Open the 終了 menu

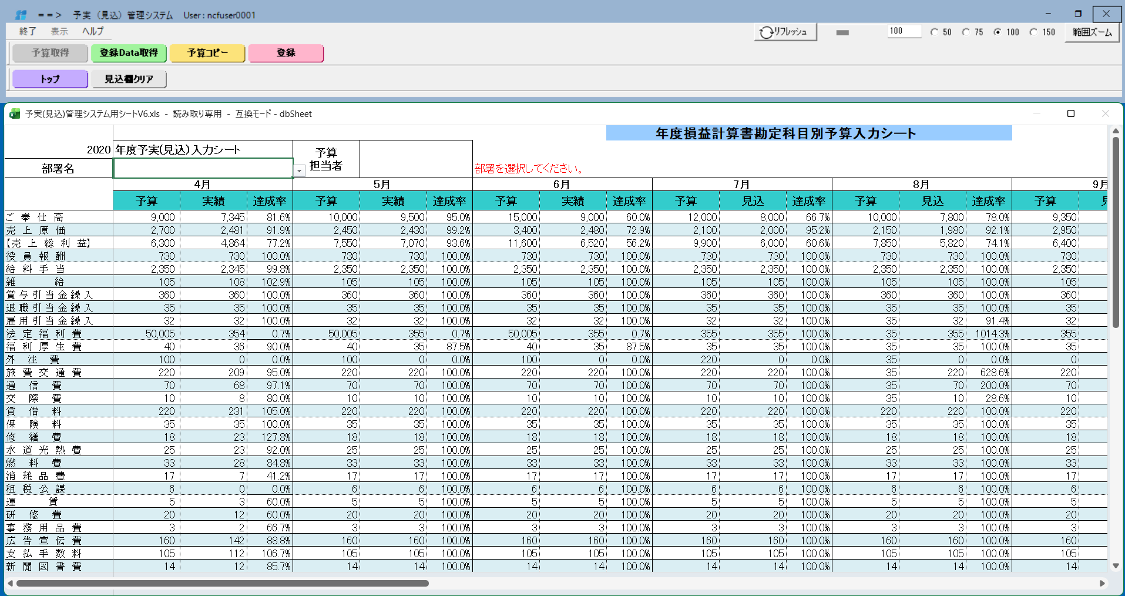(x=28, y=31)
